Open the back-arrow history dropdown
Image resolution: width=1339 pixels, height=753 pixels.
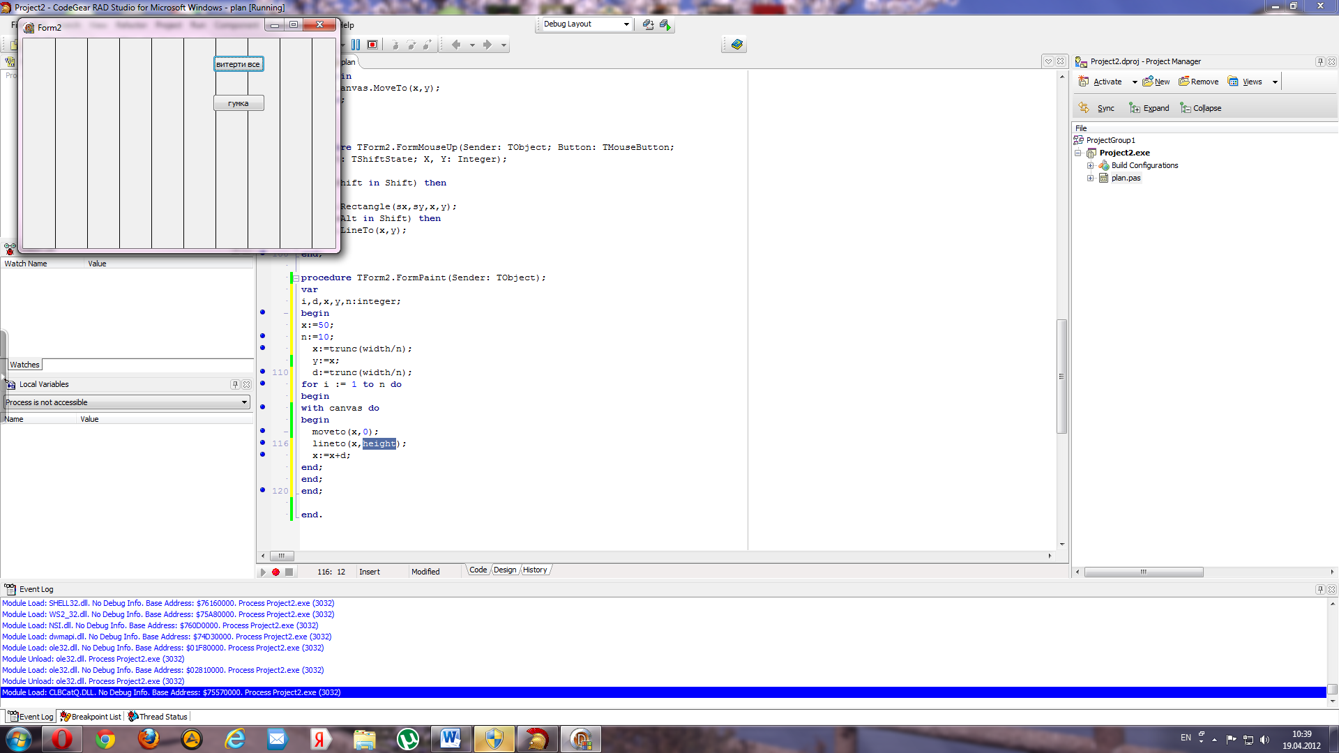[x=472, y=45]
